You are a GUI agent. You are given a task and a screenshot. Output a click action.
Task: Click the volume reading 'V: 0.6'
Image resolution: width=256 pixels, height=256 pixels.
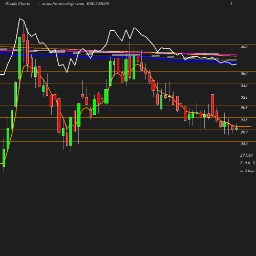(x=245, y=163)
